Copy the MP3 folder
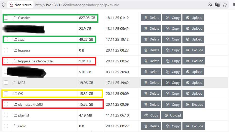The width and height of the screenshot is (235, 132). (172, 83)
